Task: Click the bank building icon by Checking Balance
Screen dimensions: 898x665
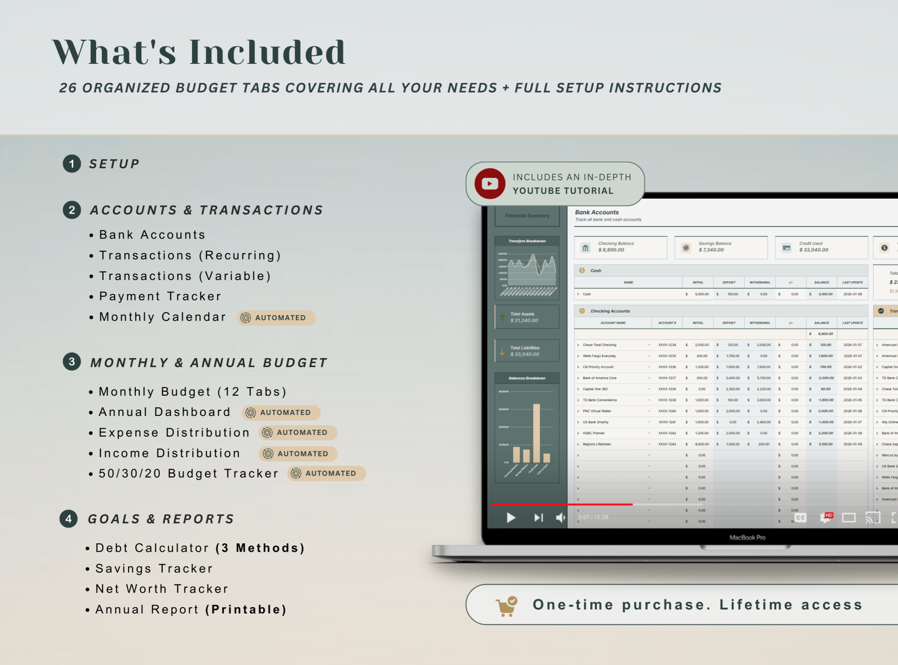Action: click(586, 247)
